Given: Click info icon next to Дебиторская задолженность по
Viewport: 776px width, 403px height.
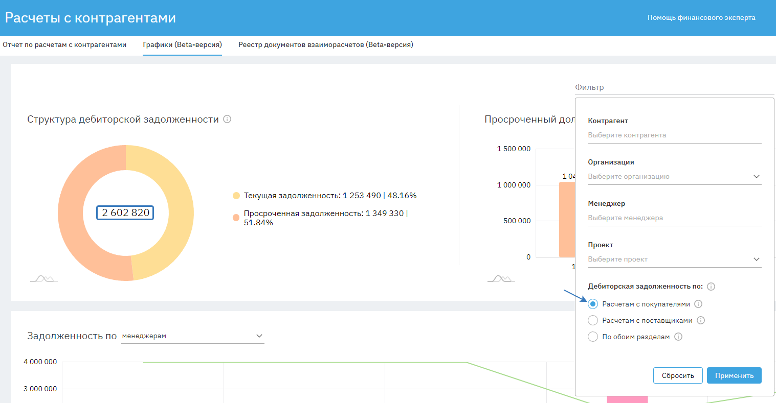Looking at the screenshot, I should (x=711, y=287).
